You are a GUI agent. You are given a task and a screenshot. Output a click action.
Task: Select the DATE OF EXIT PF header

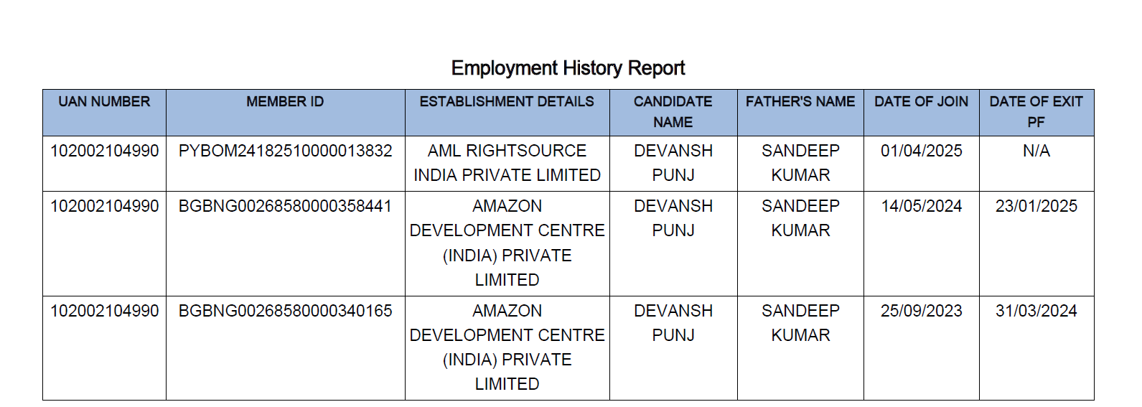pos(1036,112)
